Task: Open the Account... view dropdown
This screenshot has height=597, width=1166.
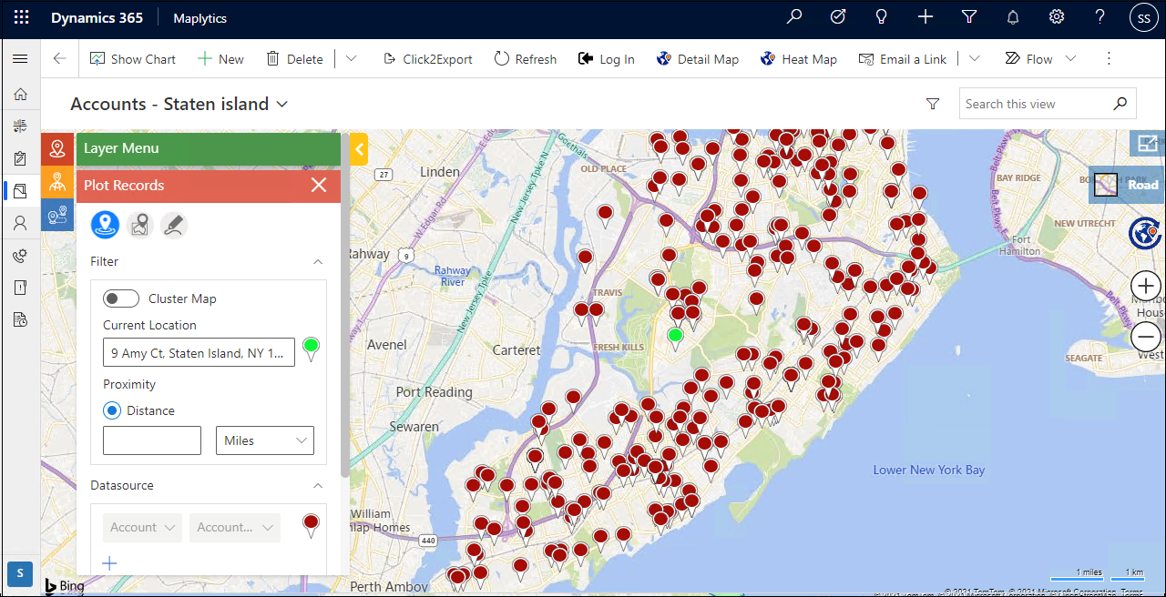Action: click(234, 528)
